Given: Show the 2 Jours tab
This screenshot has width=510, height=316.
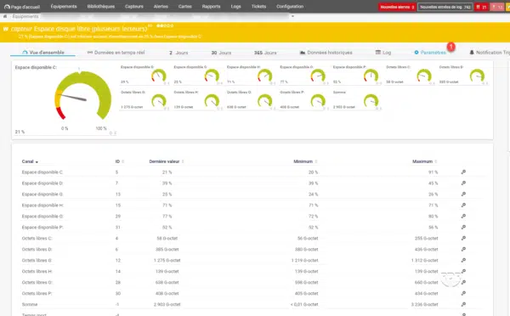Looking at the screenshot, I should tap(178, 53).
